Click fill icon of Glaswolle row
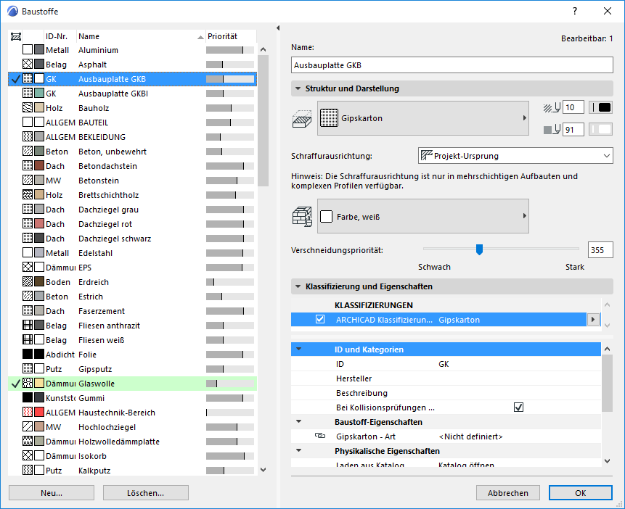 (28, 383)
